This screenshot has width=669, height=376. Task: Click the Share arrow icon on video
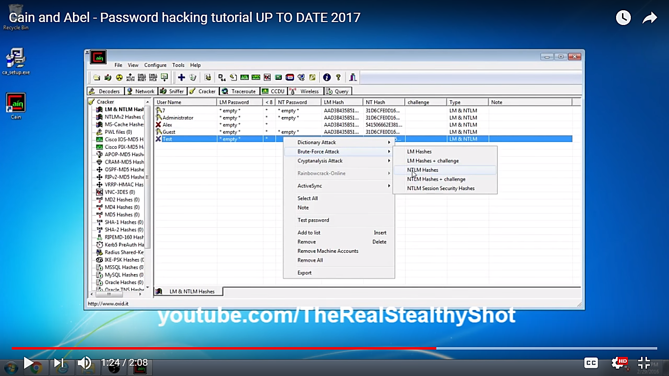[649, 18]
